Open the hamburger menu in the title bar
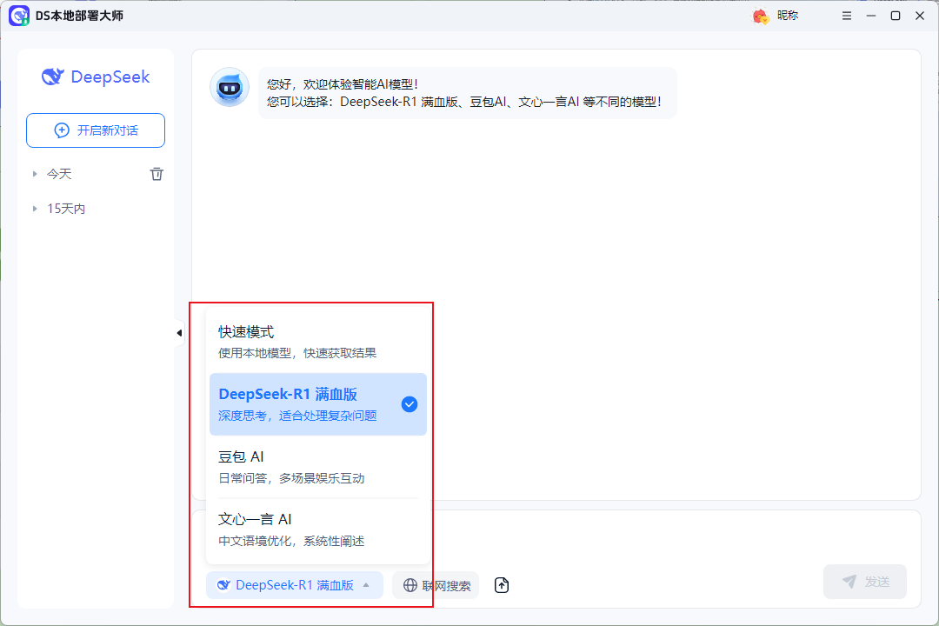 pos(846,15)
